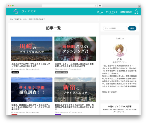Open サイトマップ menu item

tap(112, 12)
